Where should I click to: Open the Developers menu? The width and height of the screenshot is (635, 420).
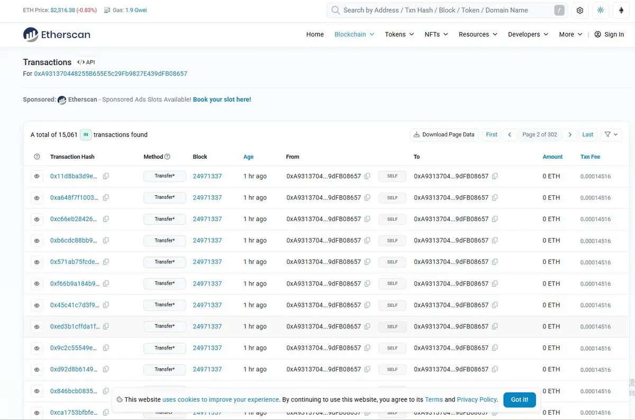(528, 34)
